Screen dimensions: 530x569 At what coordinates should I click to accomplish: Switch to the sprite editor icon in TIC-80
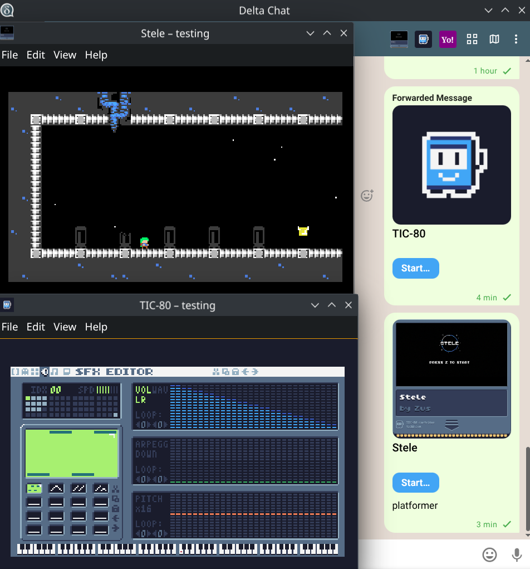click(x=25, y=372)
